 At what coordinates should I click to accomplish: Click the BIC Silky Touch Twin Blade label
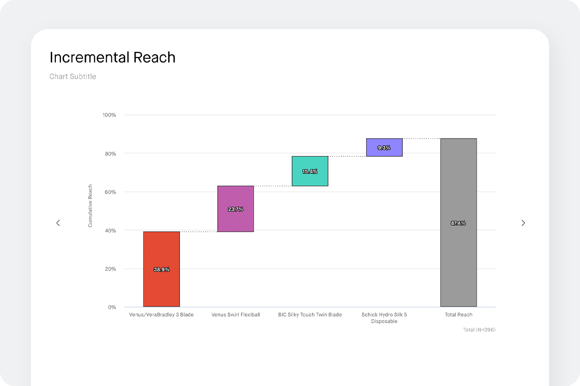[x=310, y=314]
